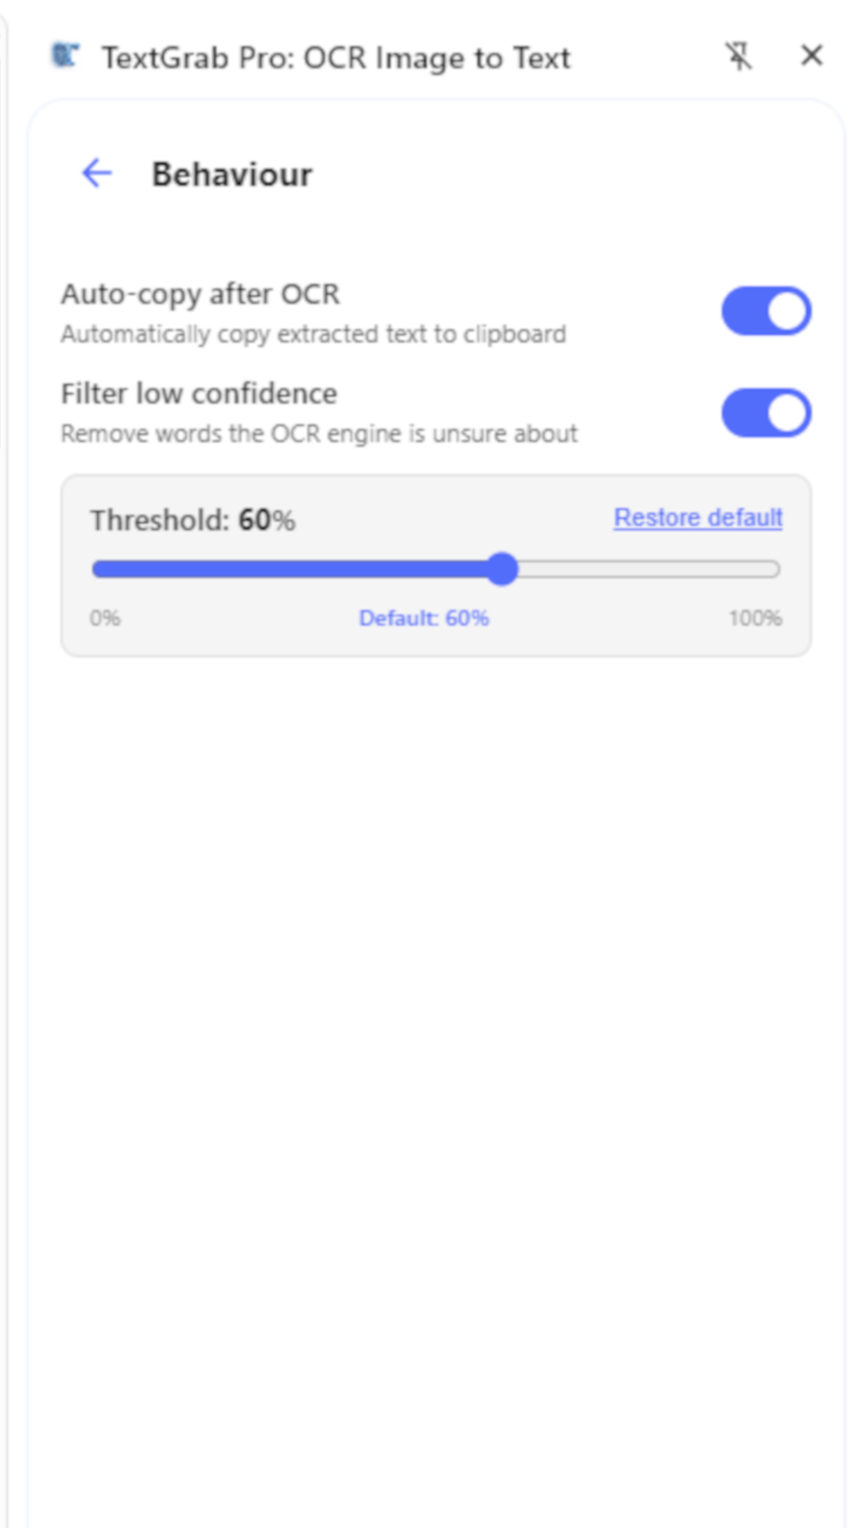
Task: Click the TextGrab Pro title text
Action: pyautogui.click(x=336, y=57)
